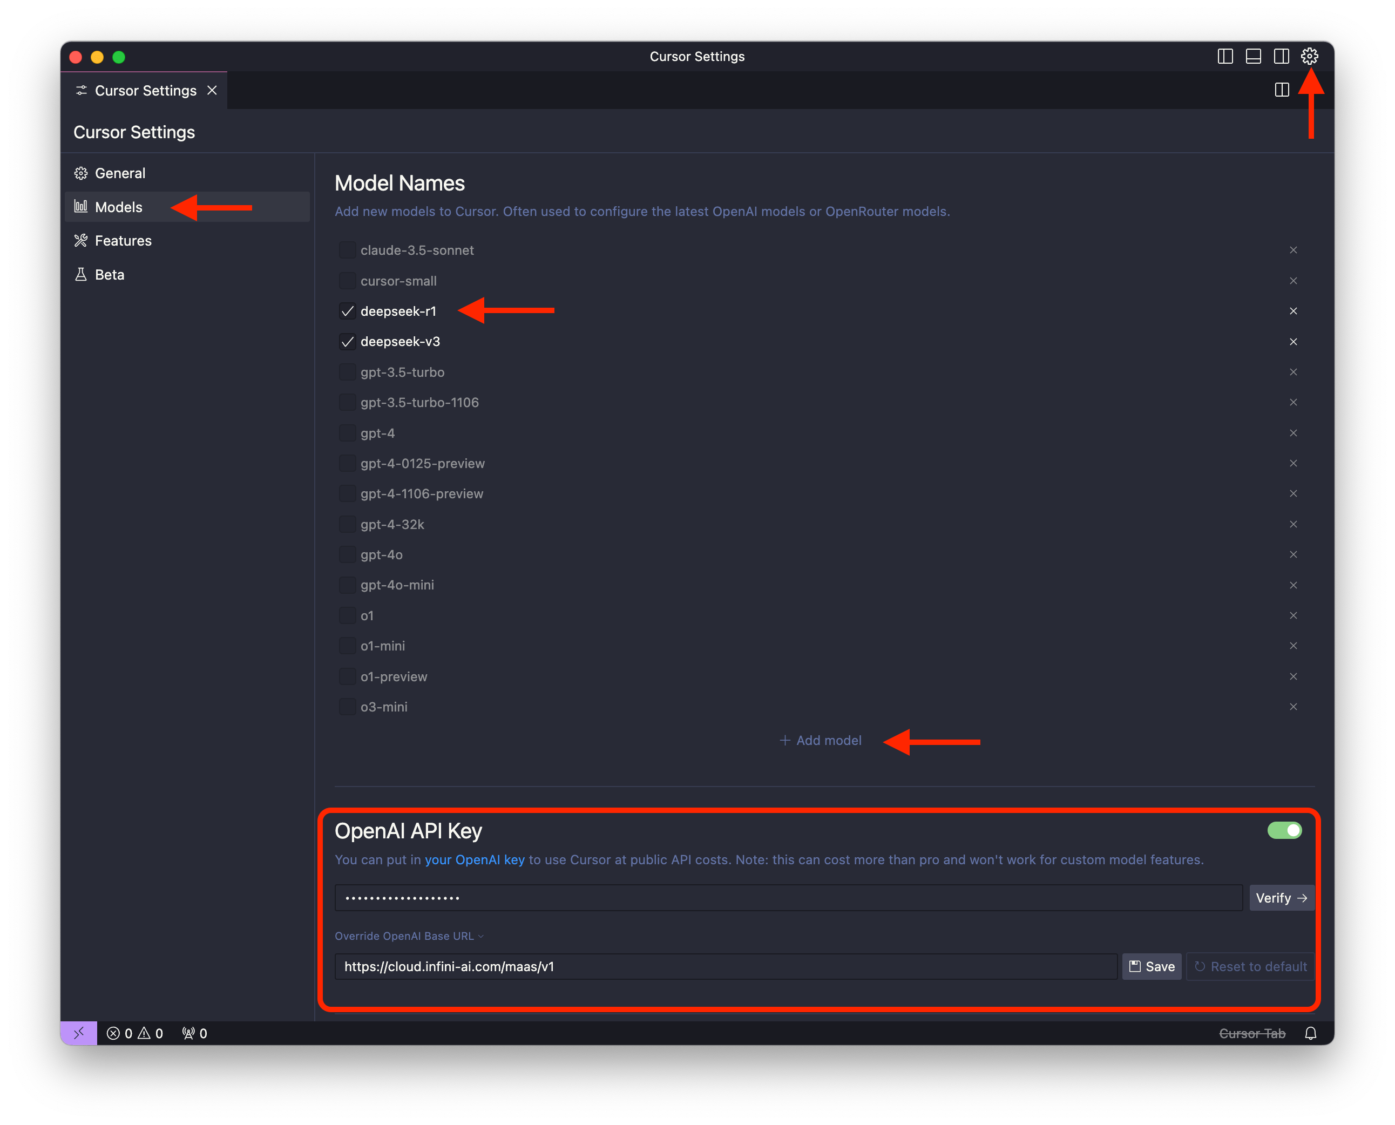Toggle primary sidebar layout icon in title bar
This screenshot has width=1395, height=1125.
pyautogui.click(x=1224, y=56)
